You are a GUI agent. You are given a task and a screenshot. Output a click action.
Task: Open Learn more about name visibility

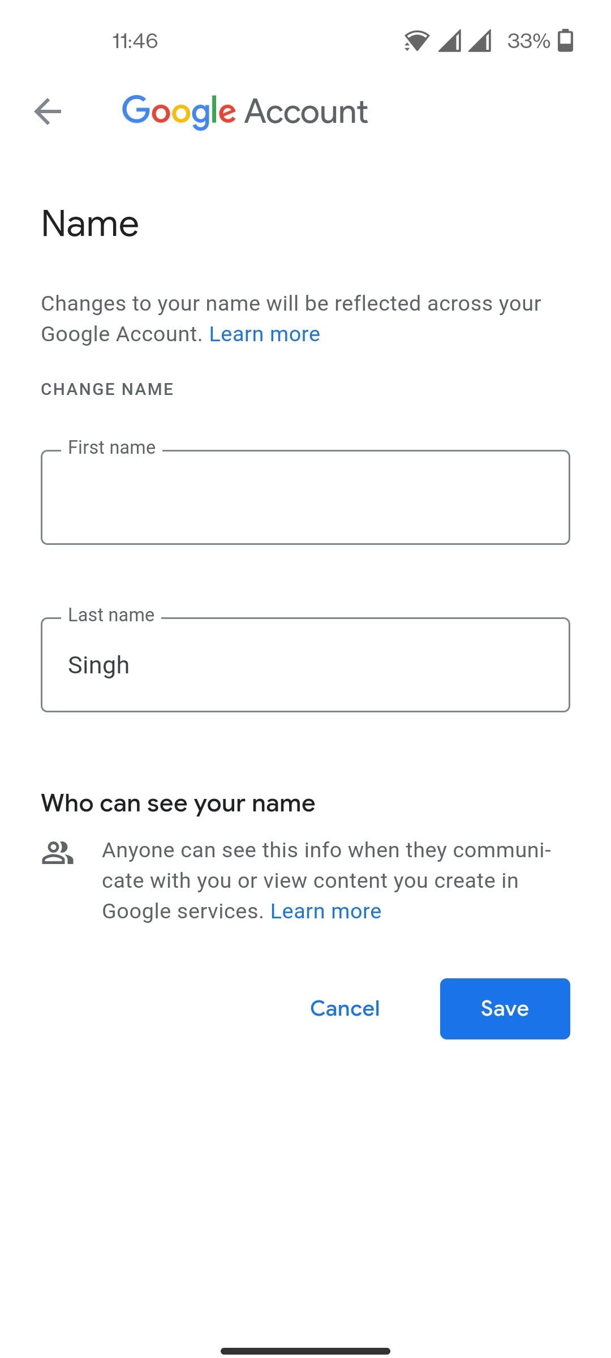tap(326, 912)
